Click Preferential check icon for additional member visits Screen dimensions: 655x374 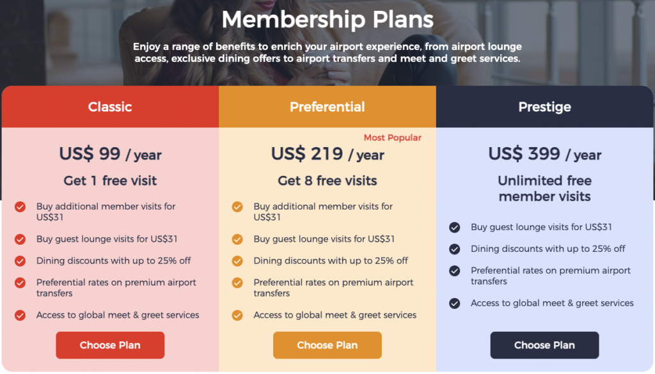click(237, 206)
